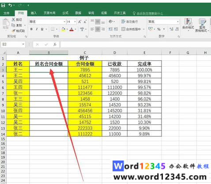
Task: Open fill color dropdown arrow
Action: (67, 29)
